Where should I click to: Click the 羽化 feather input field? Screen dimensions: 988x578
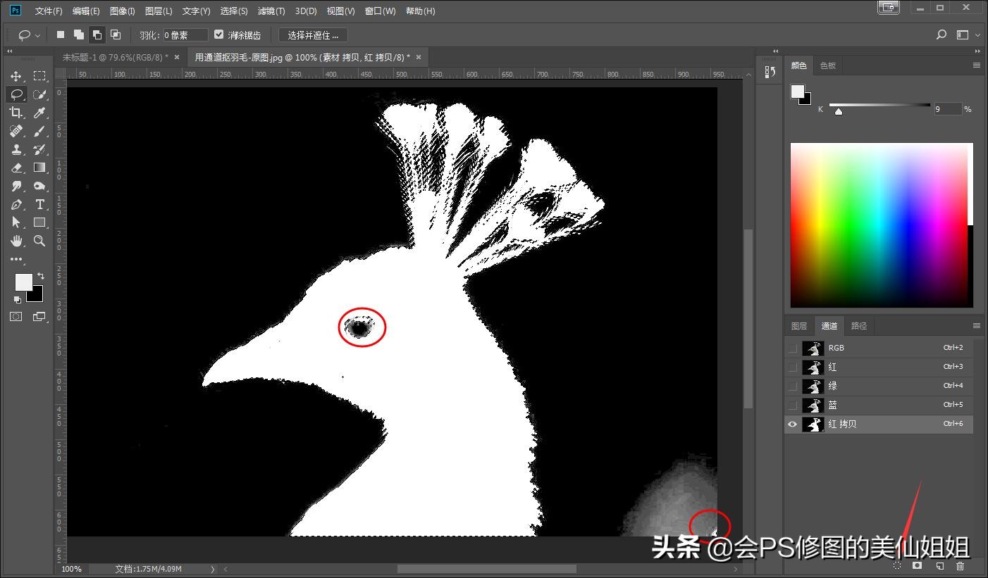pyautogui.click(x=185, y=34)
